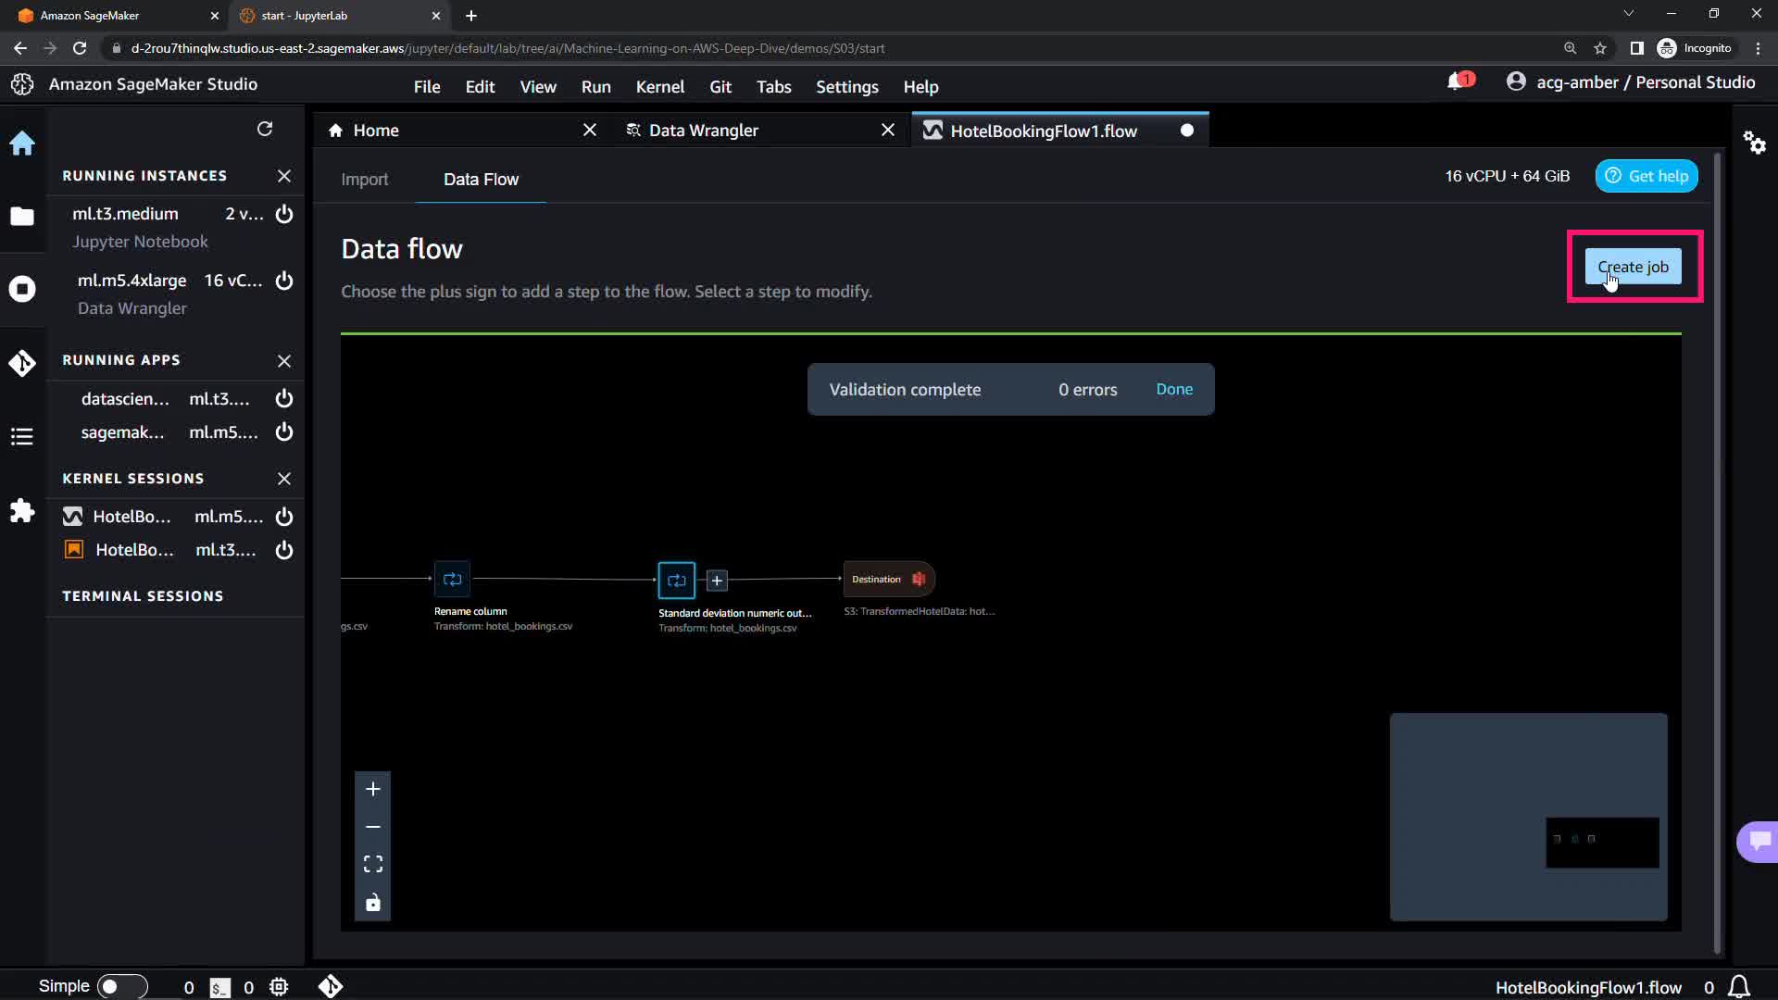The width and height of the screenshot is (1778, 1000).
Task: Open the Git sidebar panel icon
Action: (22, 363)
